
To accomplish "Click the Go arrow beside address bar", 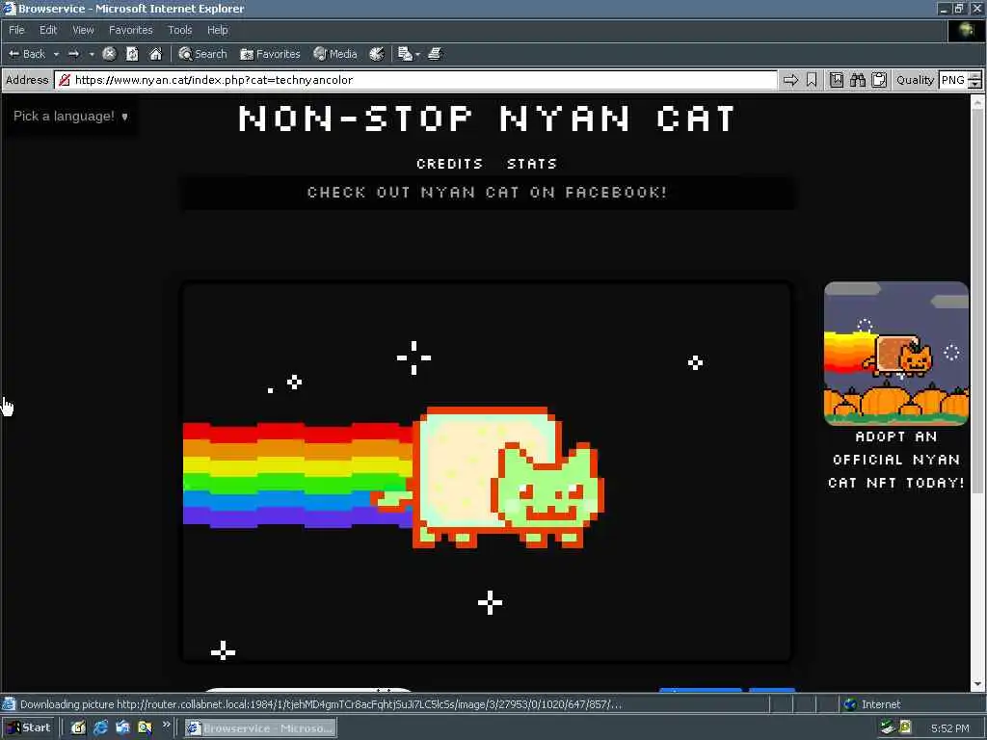I will tap(790, 80).
